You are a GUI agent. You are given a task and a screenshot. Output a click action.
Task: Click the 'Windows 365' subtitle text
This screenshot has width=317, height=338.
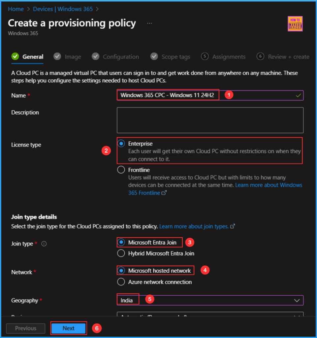(x=23, y=33)
